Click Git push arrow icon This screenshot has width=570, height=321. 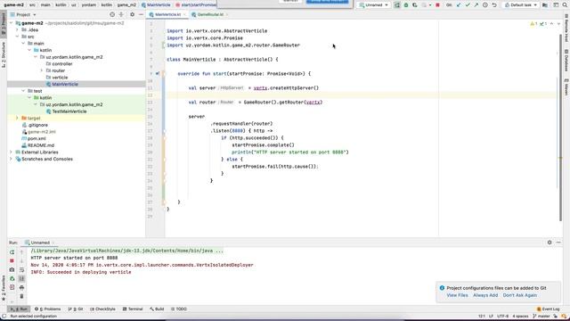pos(476,5)
